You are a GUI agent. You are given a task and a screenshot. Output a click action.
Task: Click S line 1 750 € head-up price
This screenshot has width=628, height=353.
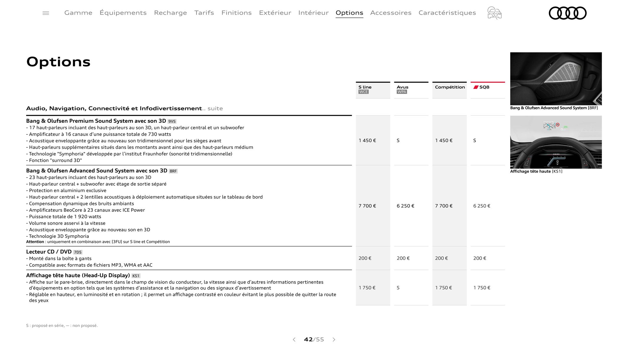pos(367,288)
